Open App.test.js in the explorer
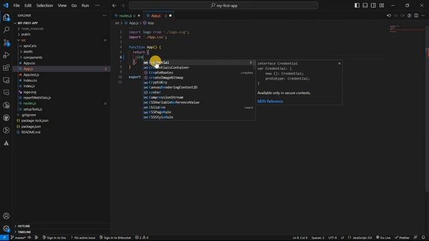 tap(31, 74)
